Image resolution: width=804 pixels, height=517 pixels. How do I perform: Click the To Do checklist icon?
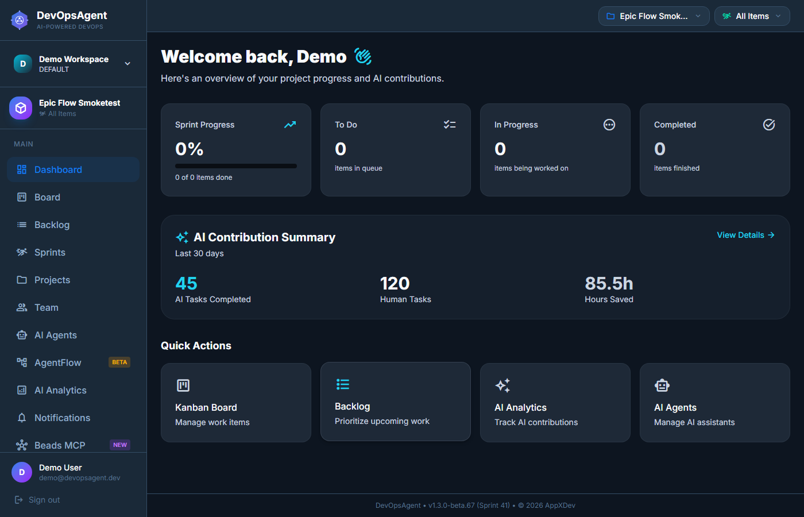pyautogui.click(x=450, y=125)
